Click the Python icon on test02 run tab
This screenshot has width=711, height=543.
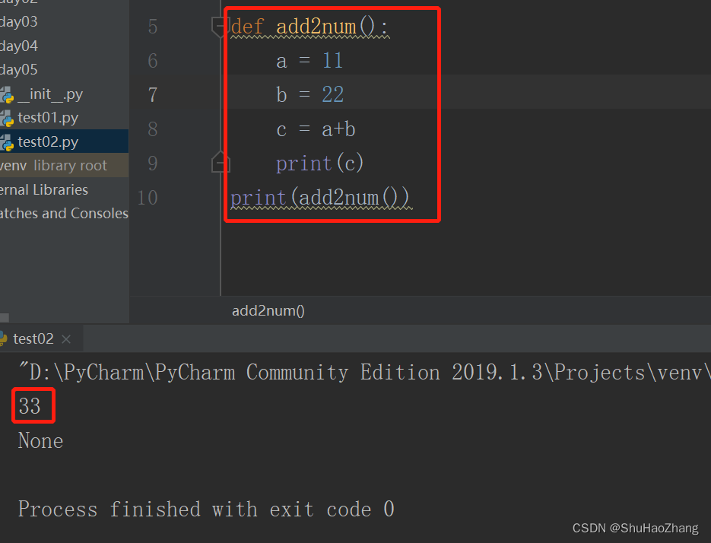[x=3, y=339]
